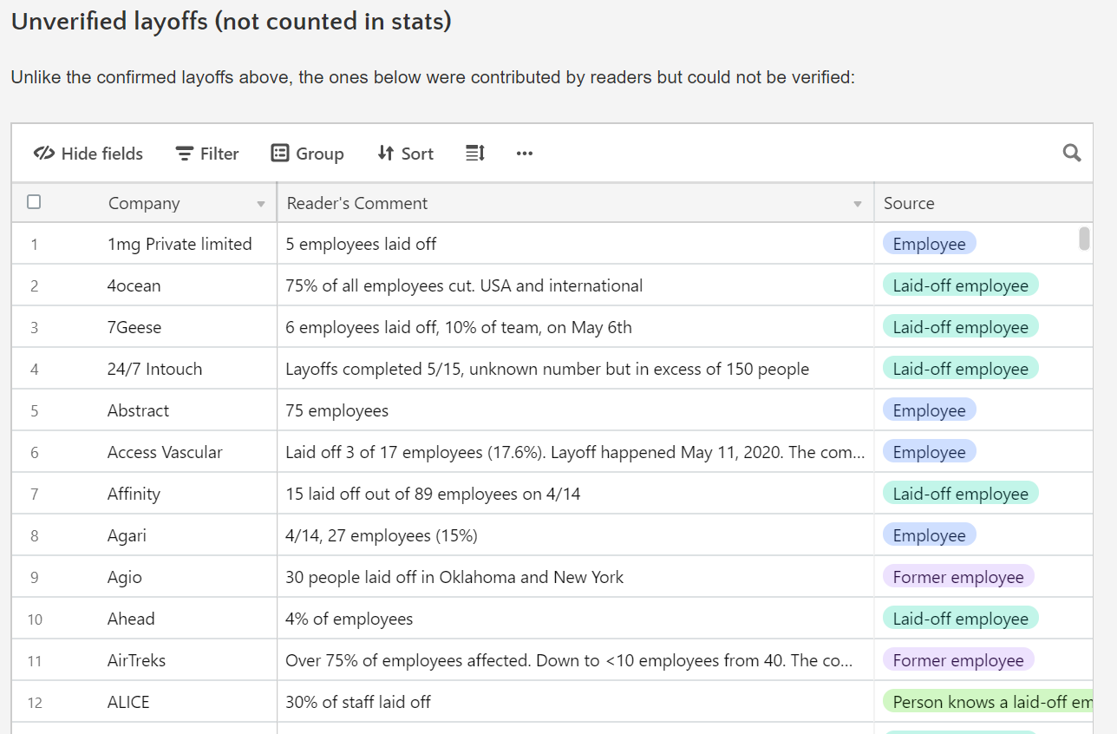Image resolution: width=1117 pixels, height=734 pixels.
Task: Expand the Company field dropdown
Action: coord(261,203)
